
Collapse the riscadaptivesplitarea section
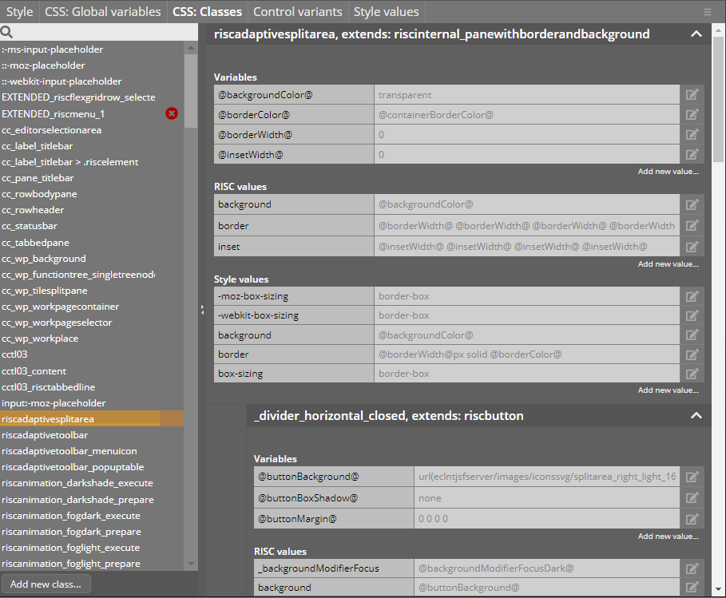coord(696,34)
